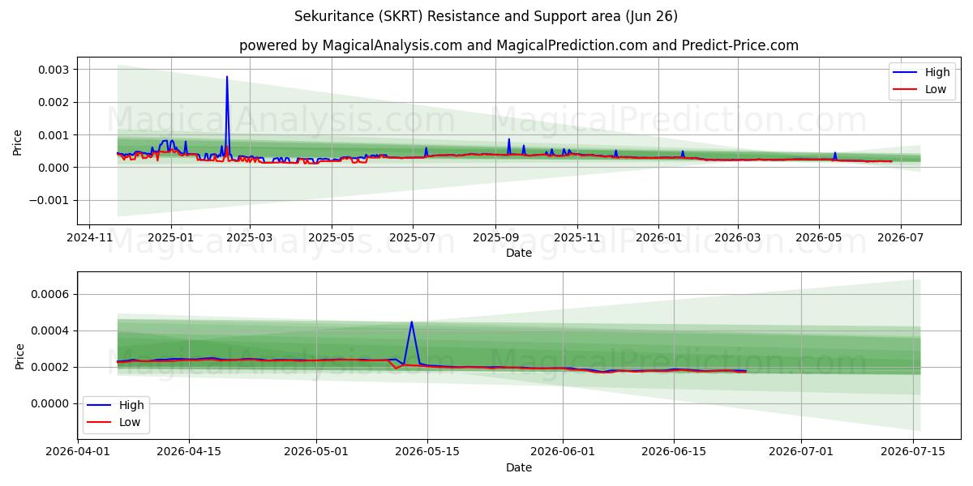Click the bottom chart 'Date' x-axis label

tap(519, 467)
